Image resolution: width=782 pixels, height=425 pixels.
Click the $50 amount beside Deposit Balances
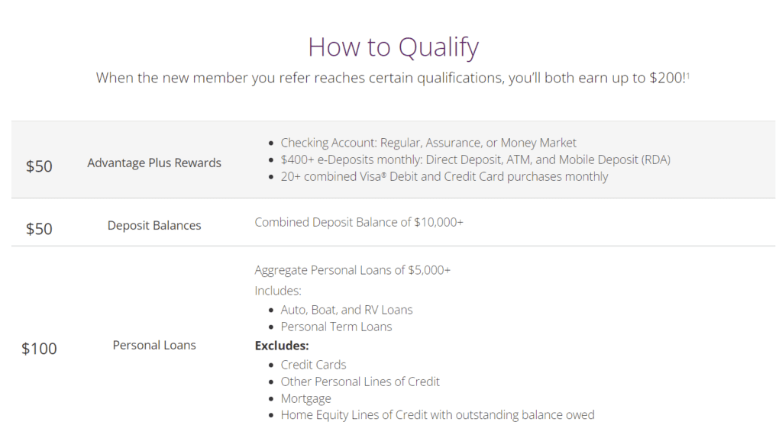[x=39, y=228]
